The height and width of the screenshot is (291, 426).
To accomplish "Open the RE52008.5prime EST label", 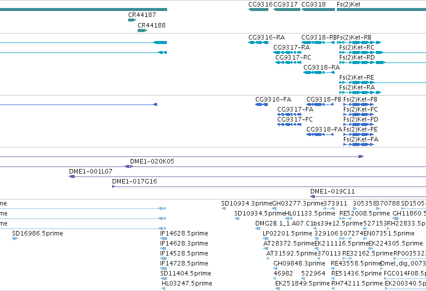I will (364, 213).
